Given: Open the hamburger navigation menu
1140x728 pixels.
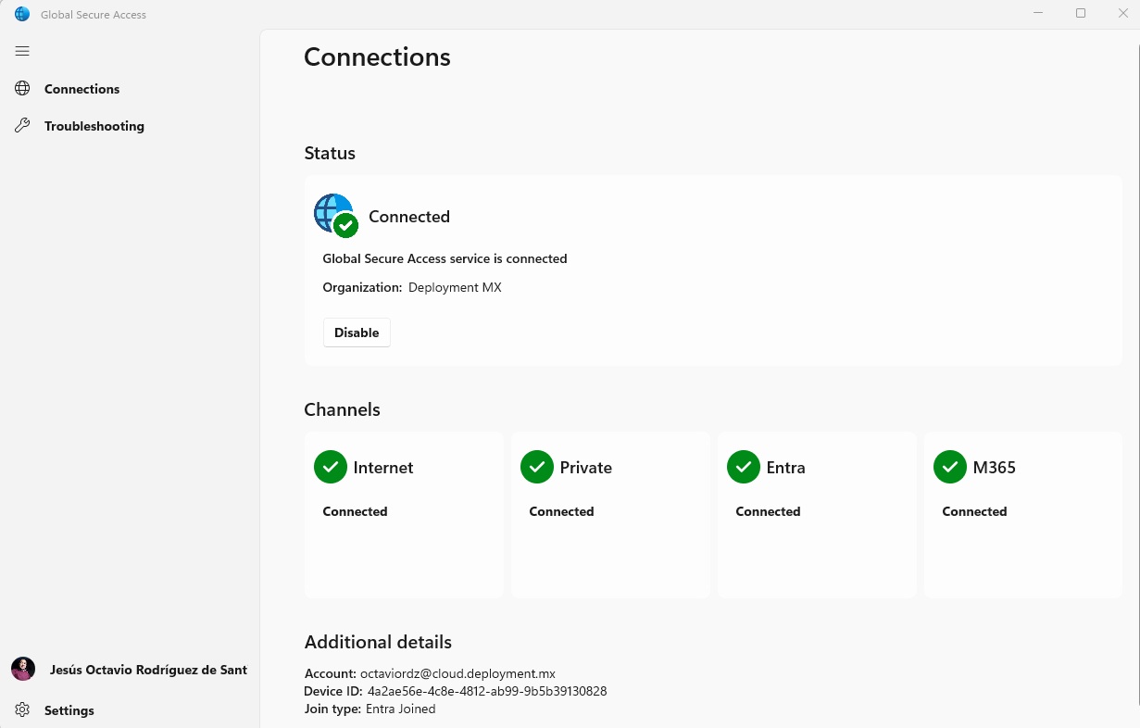Looking at the screenshot, I should point(22,51).
